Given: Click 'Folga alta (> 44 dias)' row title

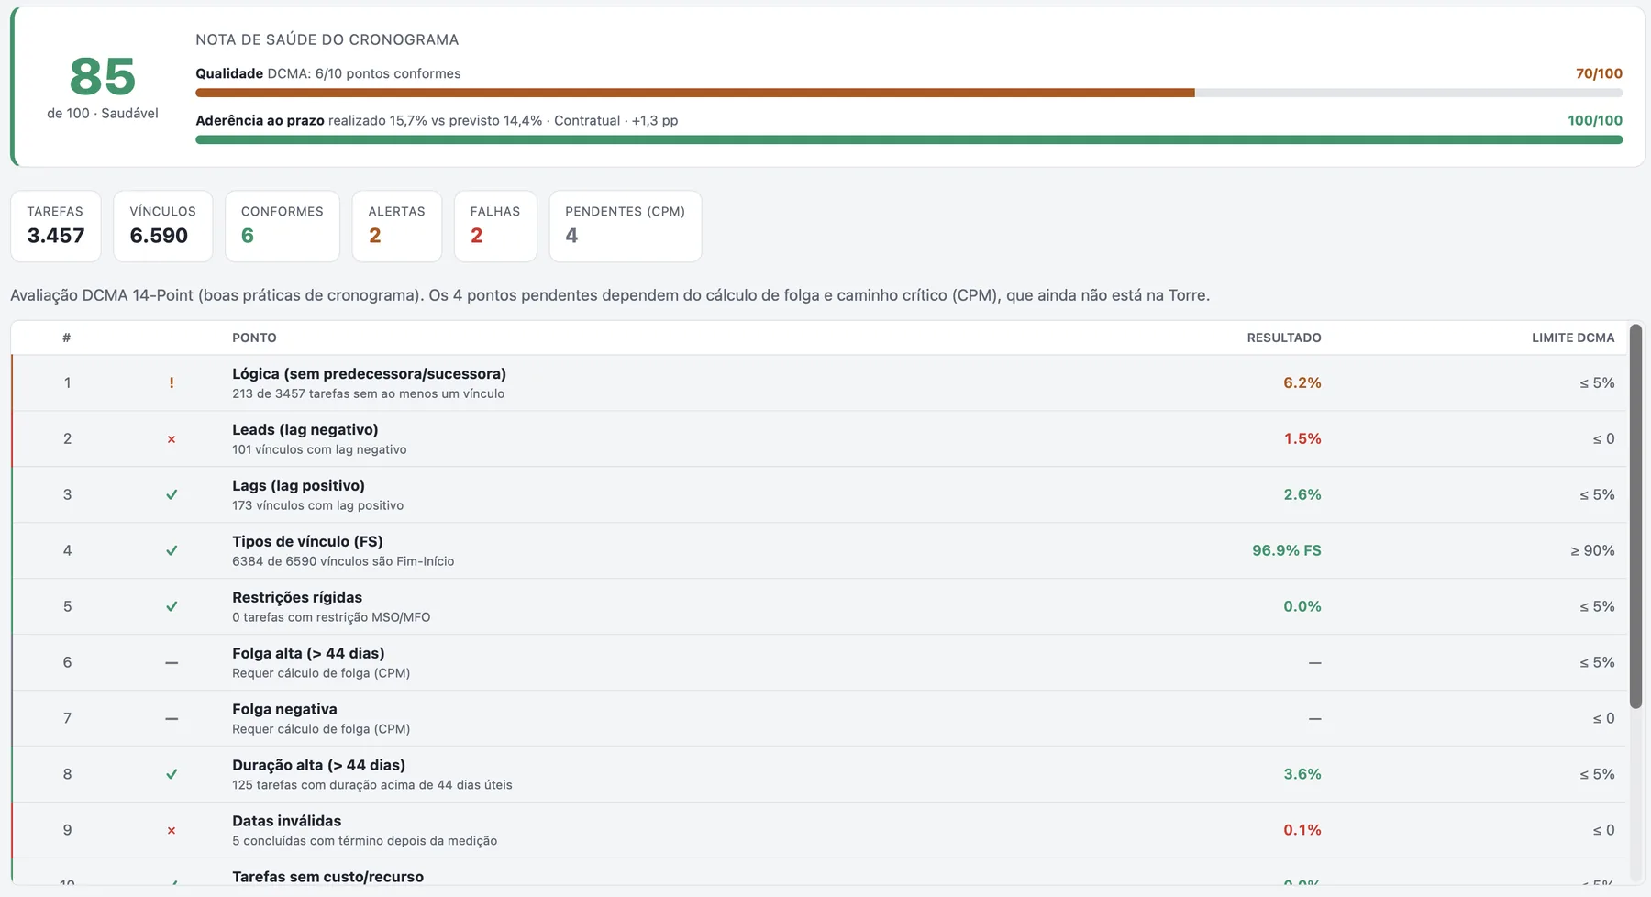Looking at the screenshot, I should (x=308, y=653).
